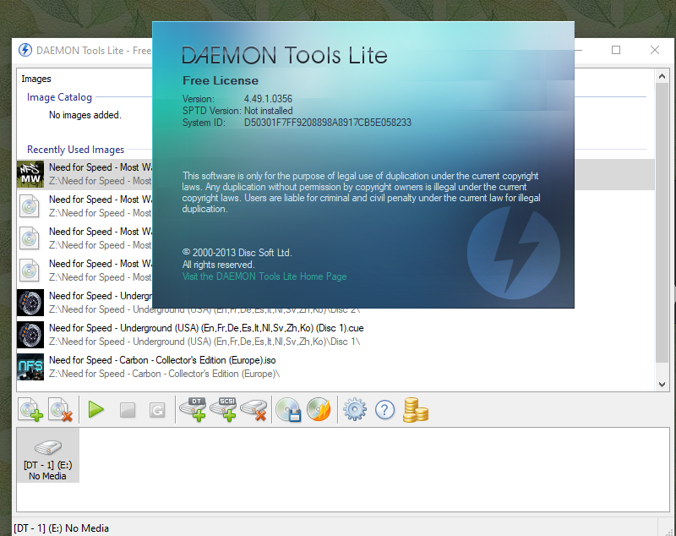Click the NFS MW thumbnail of first recent image

click(30, 174)
